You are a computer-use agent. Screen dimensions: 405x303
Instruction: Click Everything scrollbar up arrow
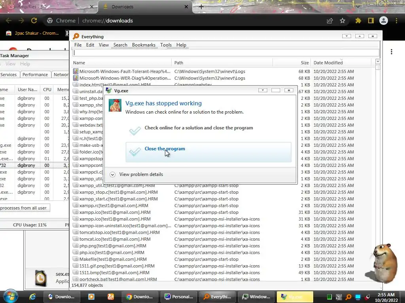[378, 61]
